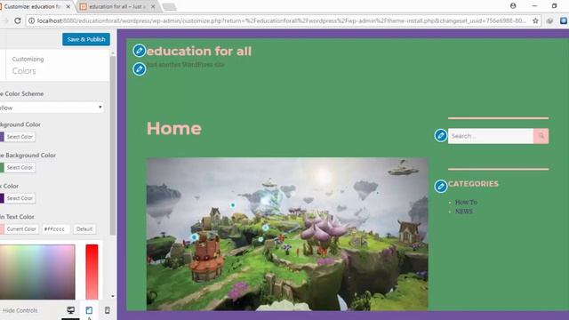
Task: Click the edit pencil beside site title
Action: (x=139, y=51)
